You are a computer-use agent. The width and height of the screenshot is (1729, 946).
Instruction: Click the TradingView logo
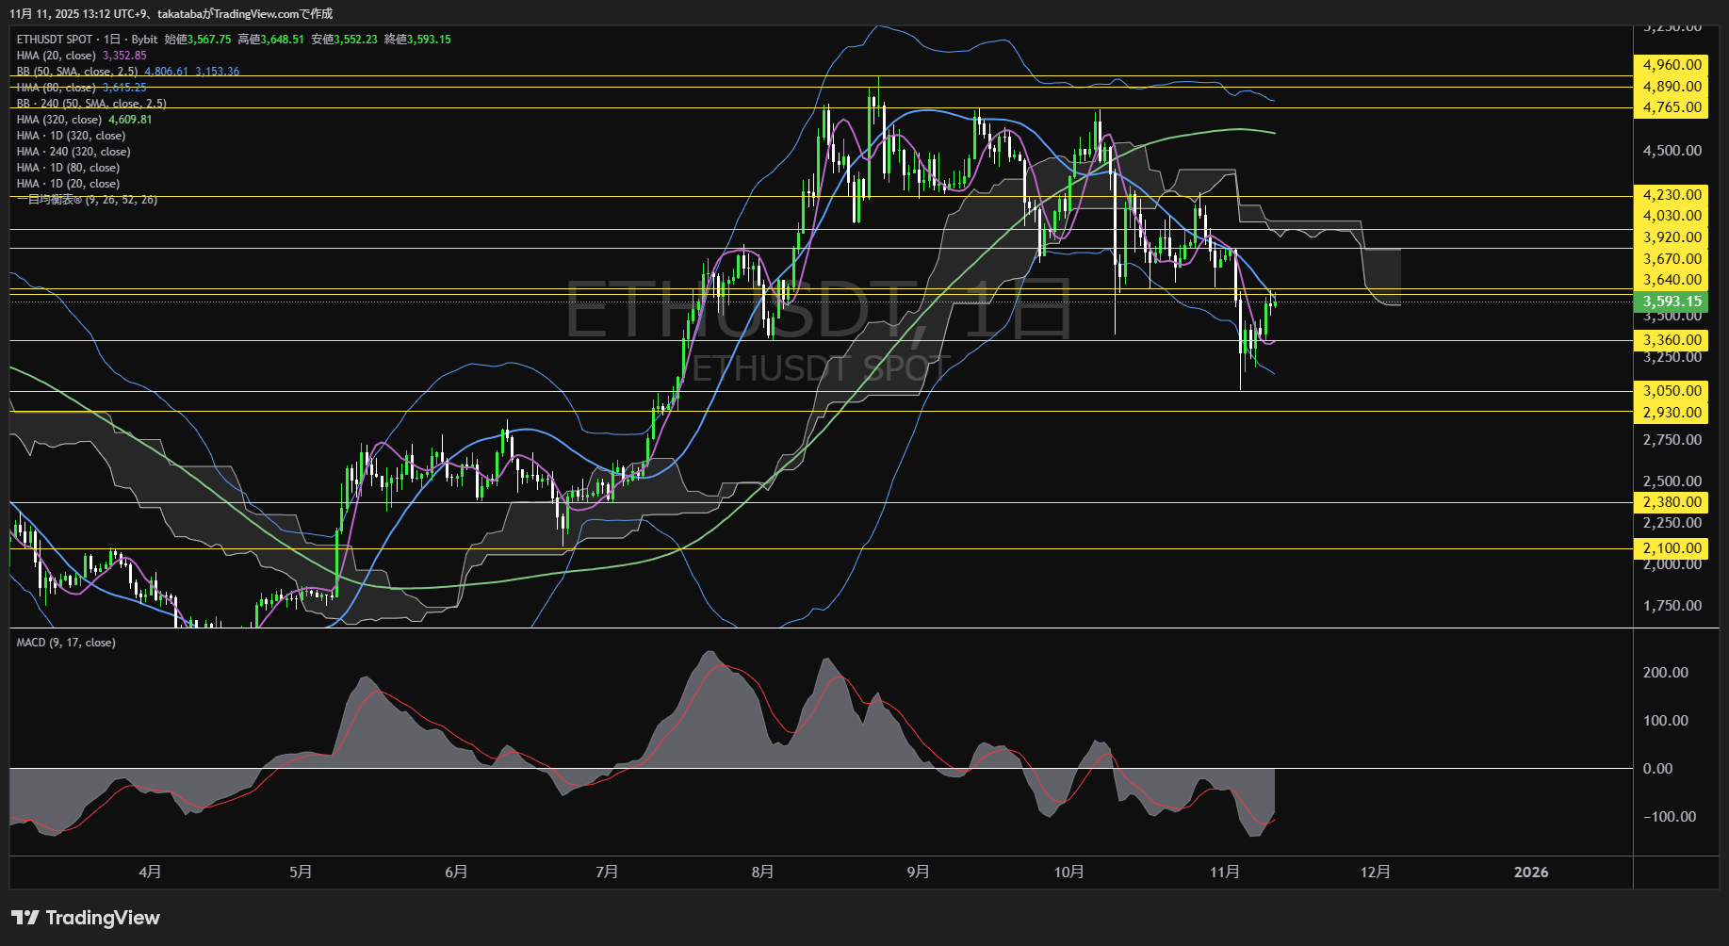tap(85, 917)
